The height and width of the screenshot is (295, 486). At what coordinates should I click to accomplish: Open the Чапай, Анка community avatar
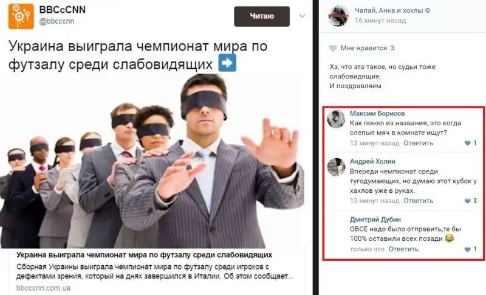tap(338, 15)
